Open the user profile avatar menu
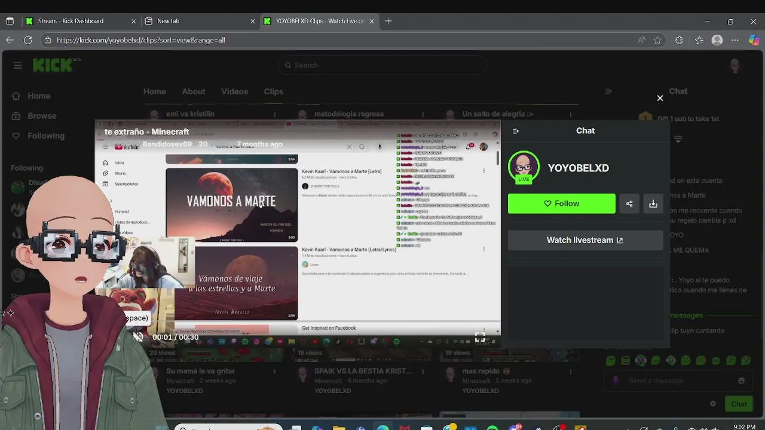Screen dimensions: 765x430 click(x=735, y=66)
